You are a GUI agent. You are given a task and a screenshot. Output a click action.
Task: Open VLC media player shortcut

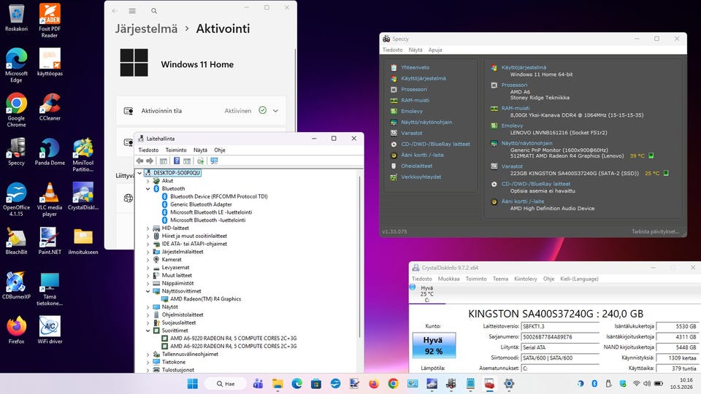click(50, 199)
